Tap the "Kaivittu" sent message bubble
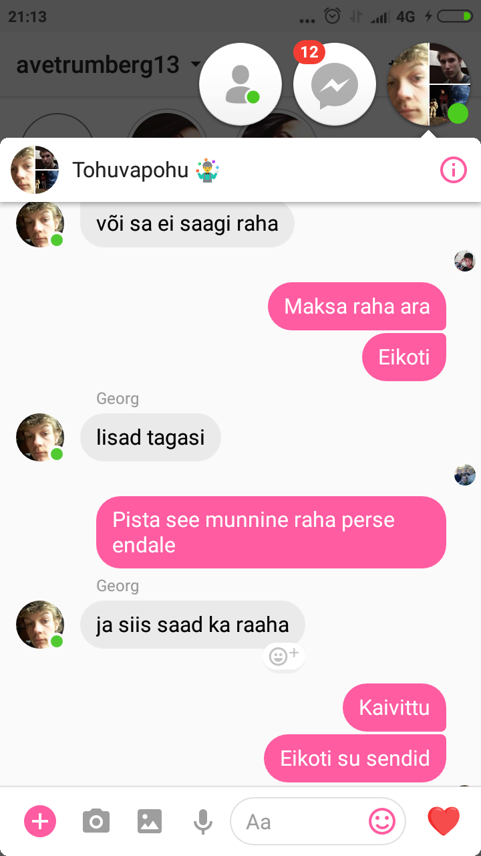 (x=394, y=708)
